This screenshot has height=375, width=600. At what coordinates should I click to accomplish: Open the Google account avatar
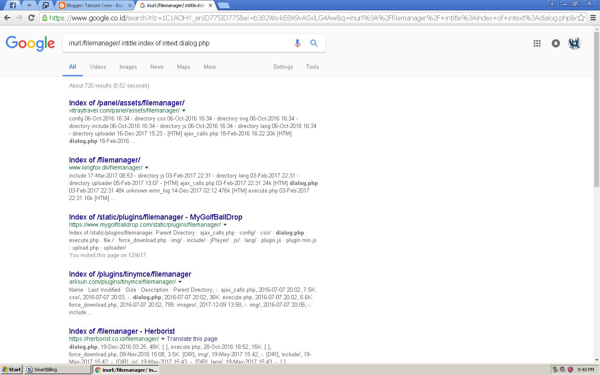[575, 43]
